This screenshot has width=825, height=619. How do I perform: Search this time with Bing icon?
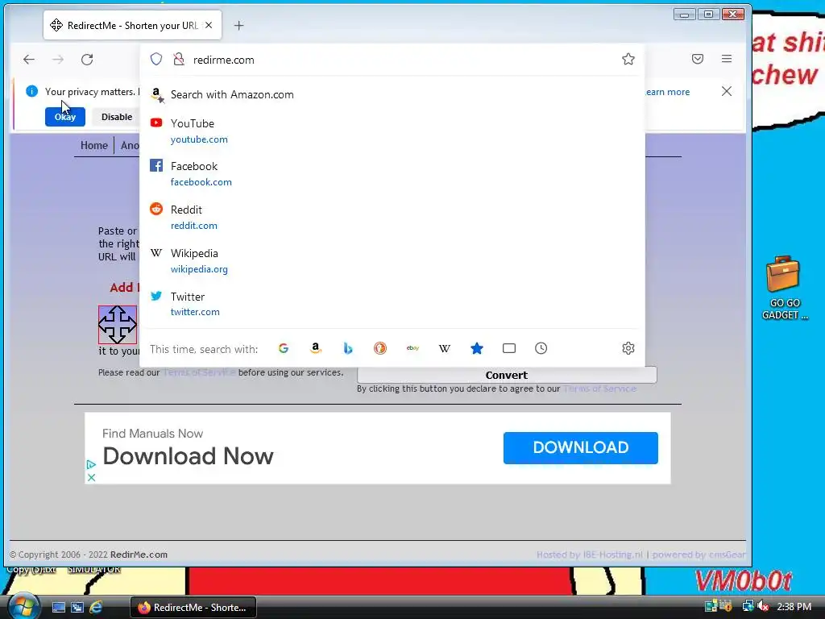[x=348, y=348]
